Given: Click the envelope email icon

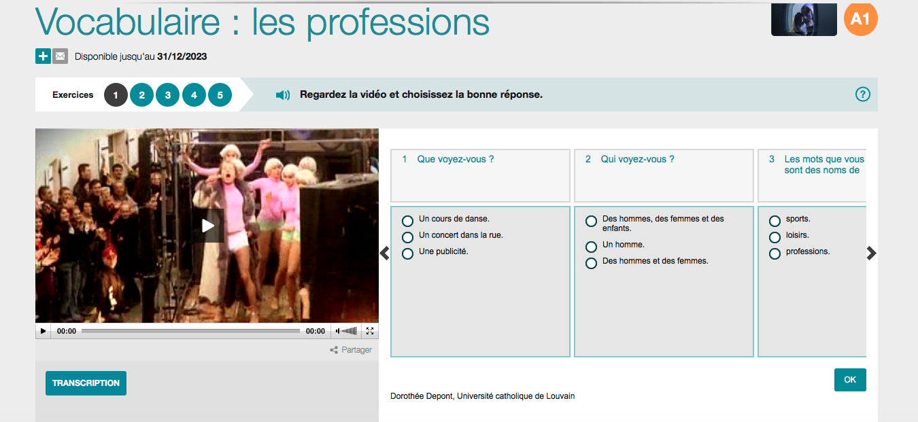Looking at the screenshot, I should [61, 56].
